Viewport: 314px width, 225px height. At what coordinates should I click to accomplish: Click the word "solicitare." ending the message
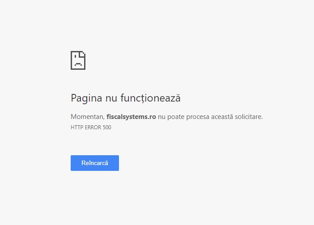click(249, 116)
